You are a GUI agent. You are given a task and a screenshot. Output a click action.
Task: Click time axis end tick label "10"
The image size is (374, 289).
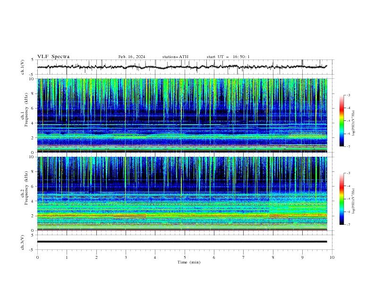coord(332,257)
